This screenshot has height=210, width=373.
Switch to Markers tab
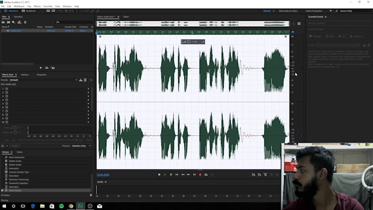coord(25,75)
